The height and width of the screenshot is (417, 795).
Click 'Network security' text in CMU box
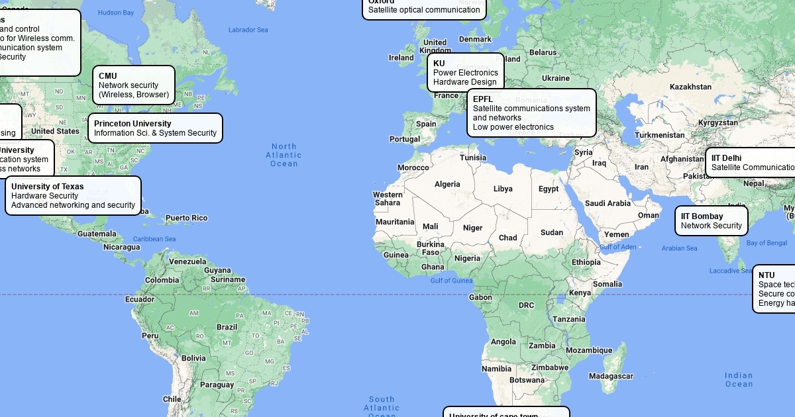129,85
